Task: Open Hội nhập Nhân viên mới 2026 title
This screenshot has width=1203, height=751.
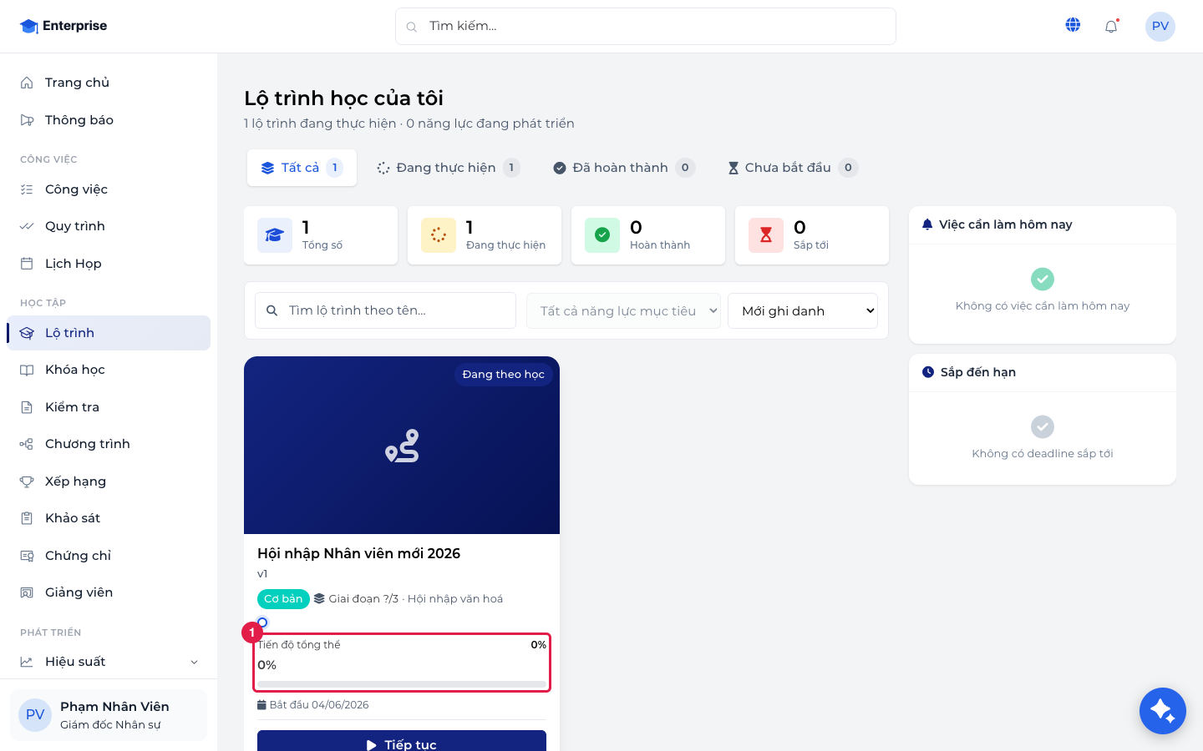Action: click(x=359, y=553)
